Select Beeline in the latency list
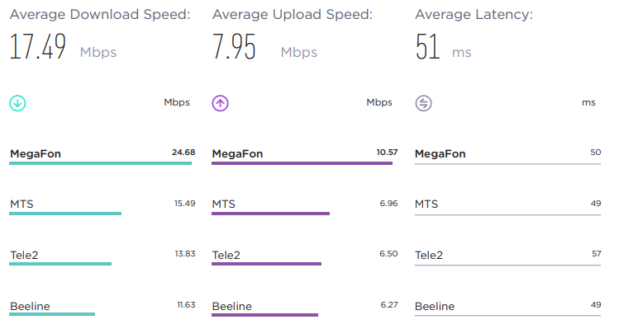This screenshot has width=619, height=329. click(435, 306)
